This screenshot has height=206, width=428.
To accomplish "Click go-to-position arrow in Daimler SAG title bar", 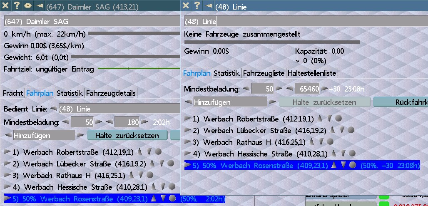I will pos(40,6).
